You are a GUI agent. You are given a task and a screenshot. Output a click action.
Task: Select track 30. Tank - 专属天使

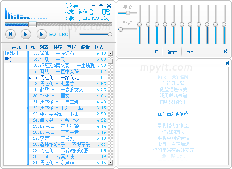pyautogui.click(x=68, y=156)
